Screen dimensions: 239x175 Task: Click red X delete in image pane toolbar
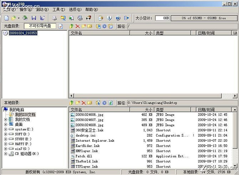point(78,26)
